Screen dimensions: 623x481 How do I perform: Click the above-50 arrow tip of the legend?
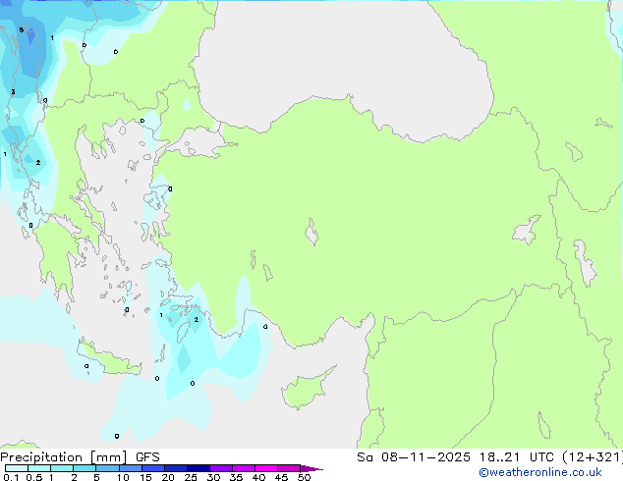pyautogui.click(x=311, y=469)
